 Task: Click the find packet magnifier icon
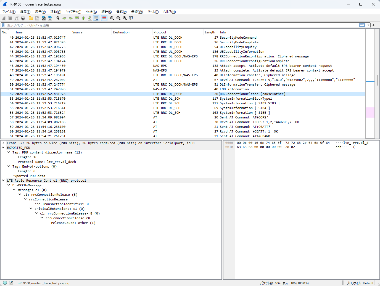pos(58,18)
